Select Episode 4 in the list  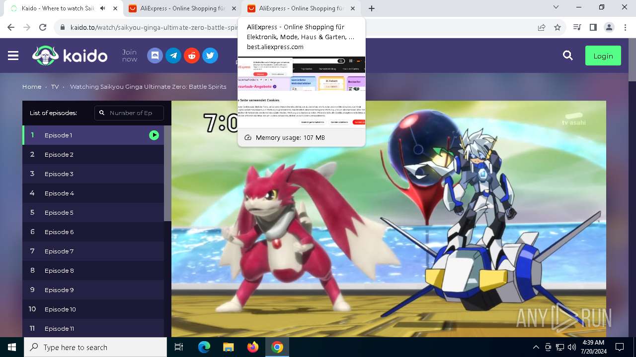[x=93, y=193]
